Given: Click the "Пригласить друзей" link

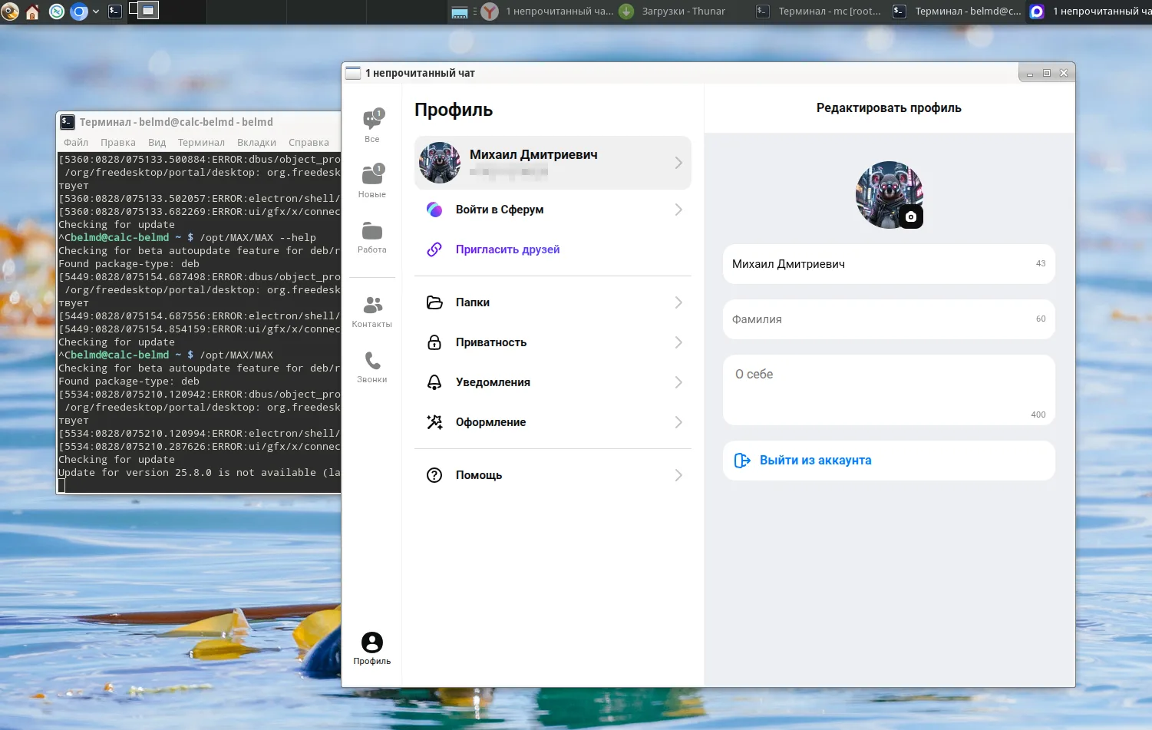Looking at the screenshot, I should point(507,249).
